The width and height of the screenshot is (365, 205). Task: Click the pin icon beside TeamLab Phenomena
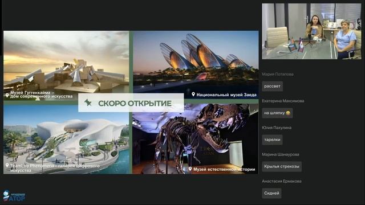7,166
